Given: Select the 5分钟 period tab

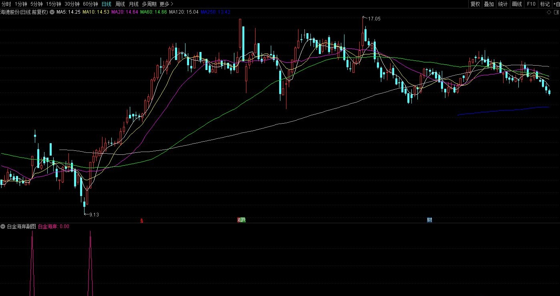Looking at the screenshot, I should click(36, 4).
